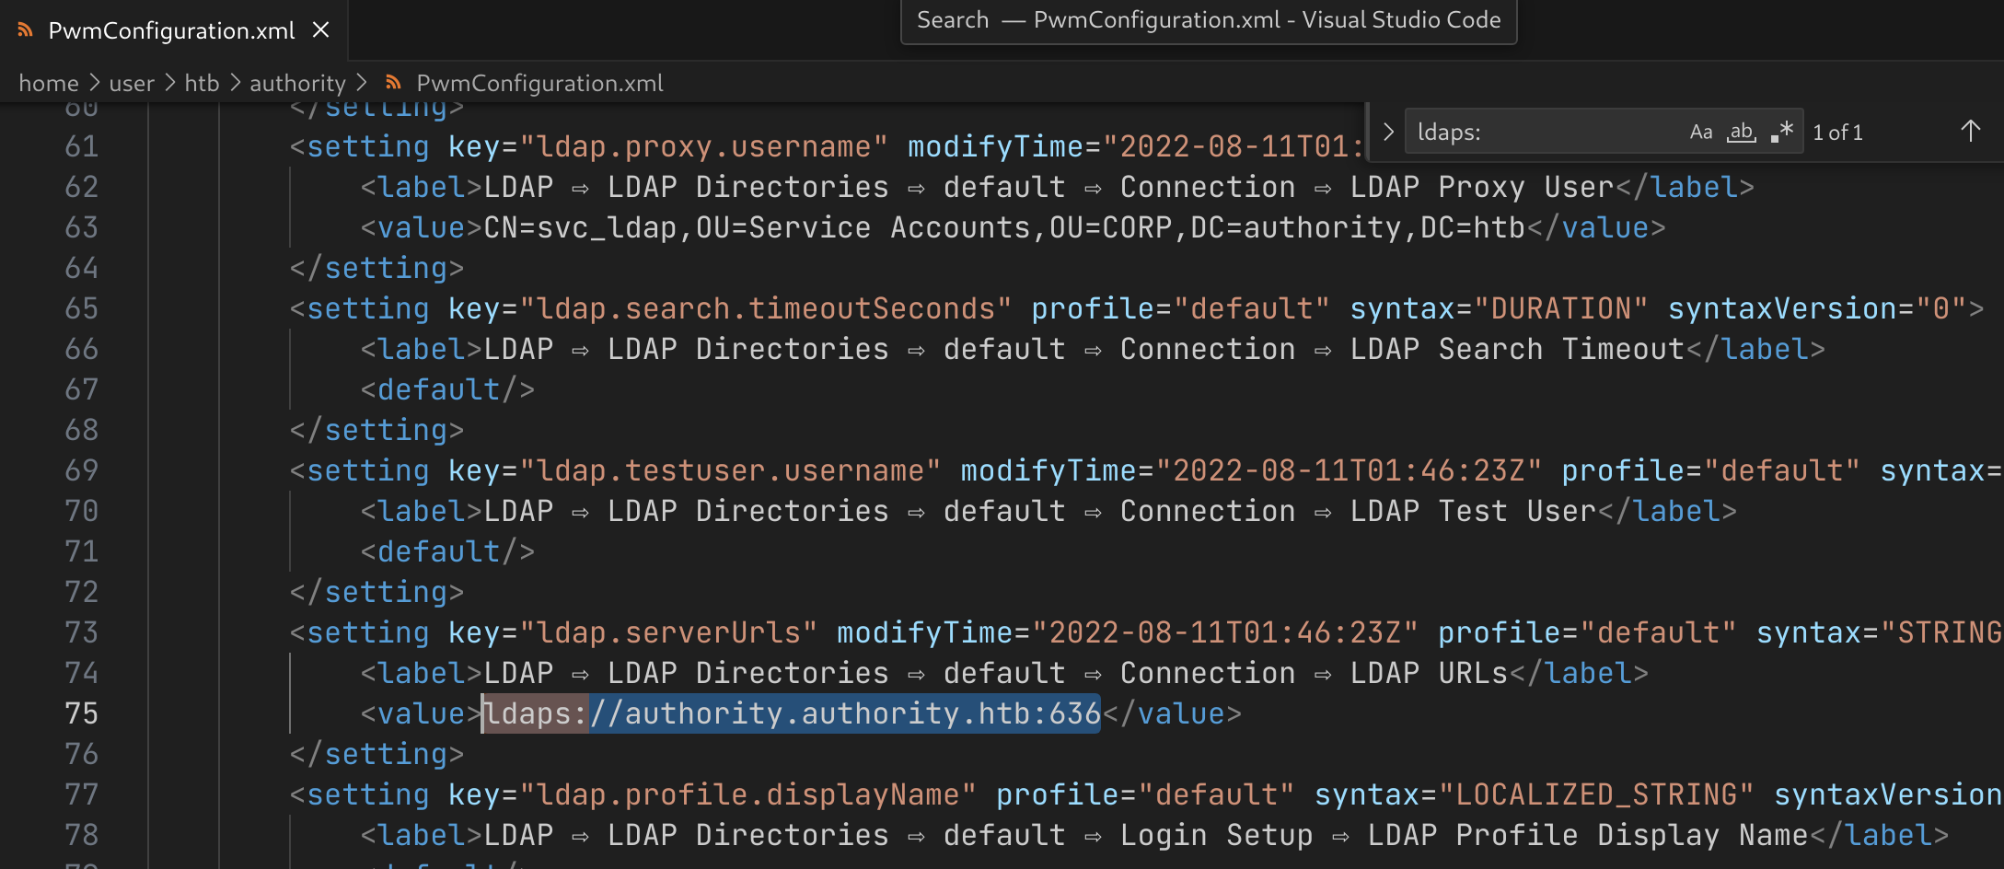This screenshot has height=869, width=2004.
Task: Close the PwmConfiguration.xml editor tab
Action: (x=320, y=30)
